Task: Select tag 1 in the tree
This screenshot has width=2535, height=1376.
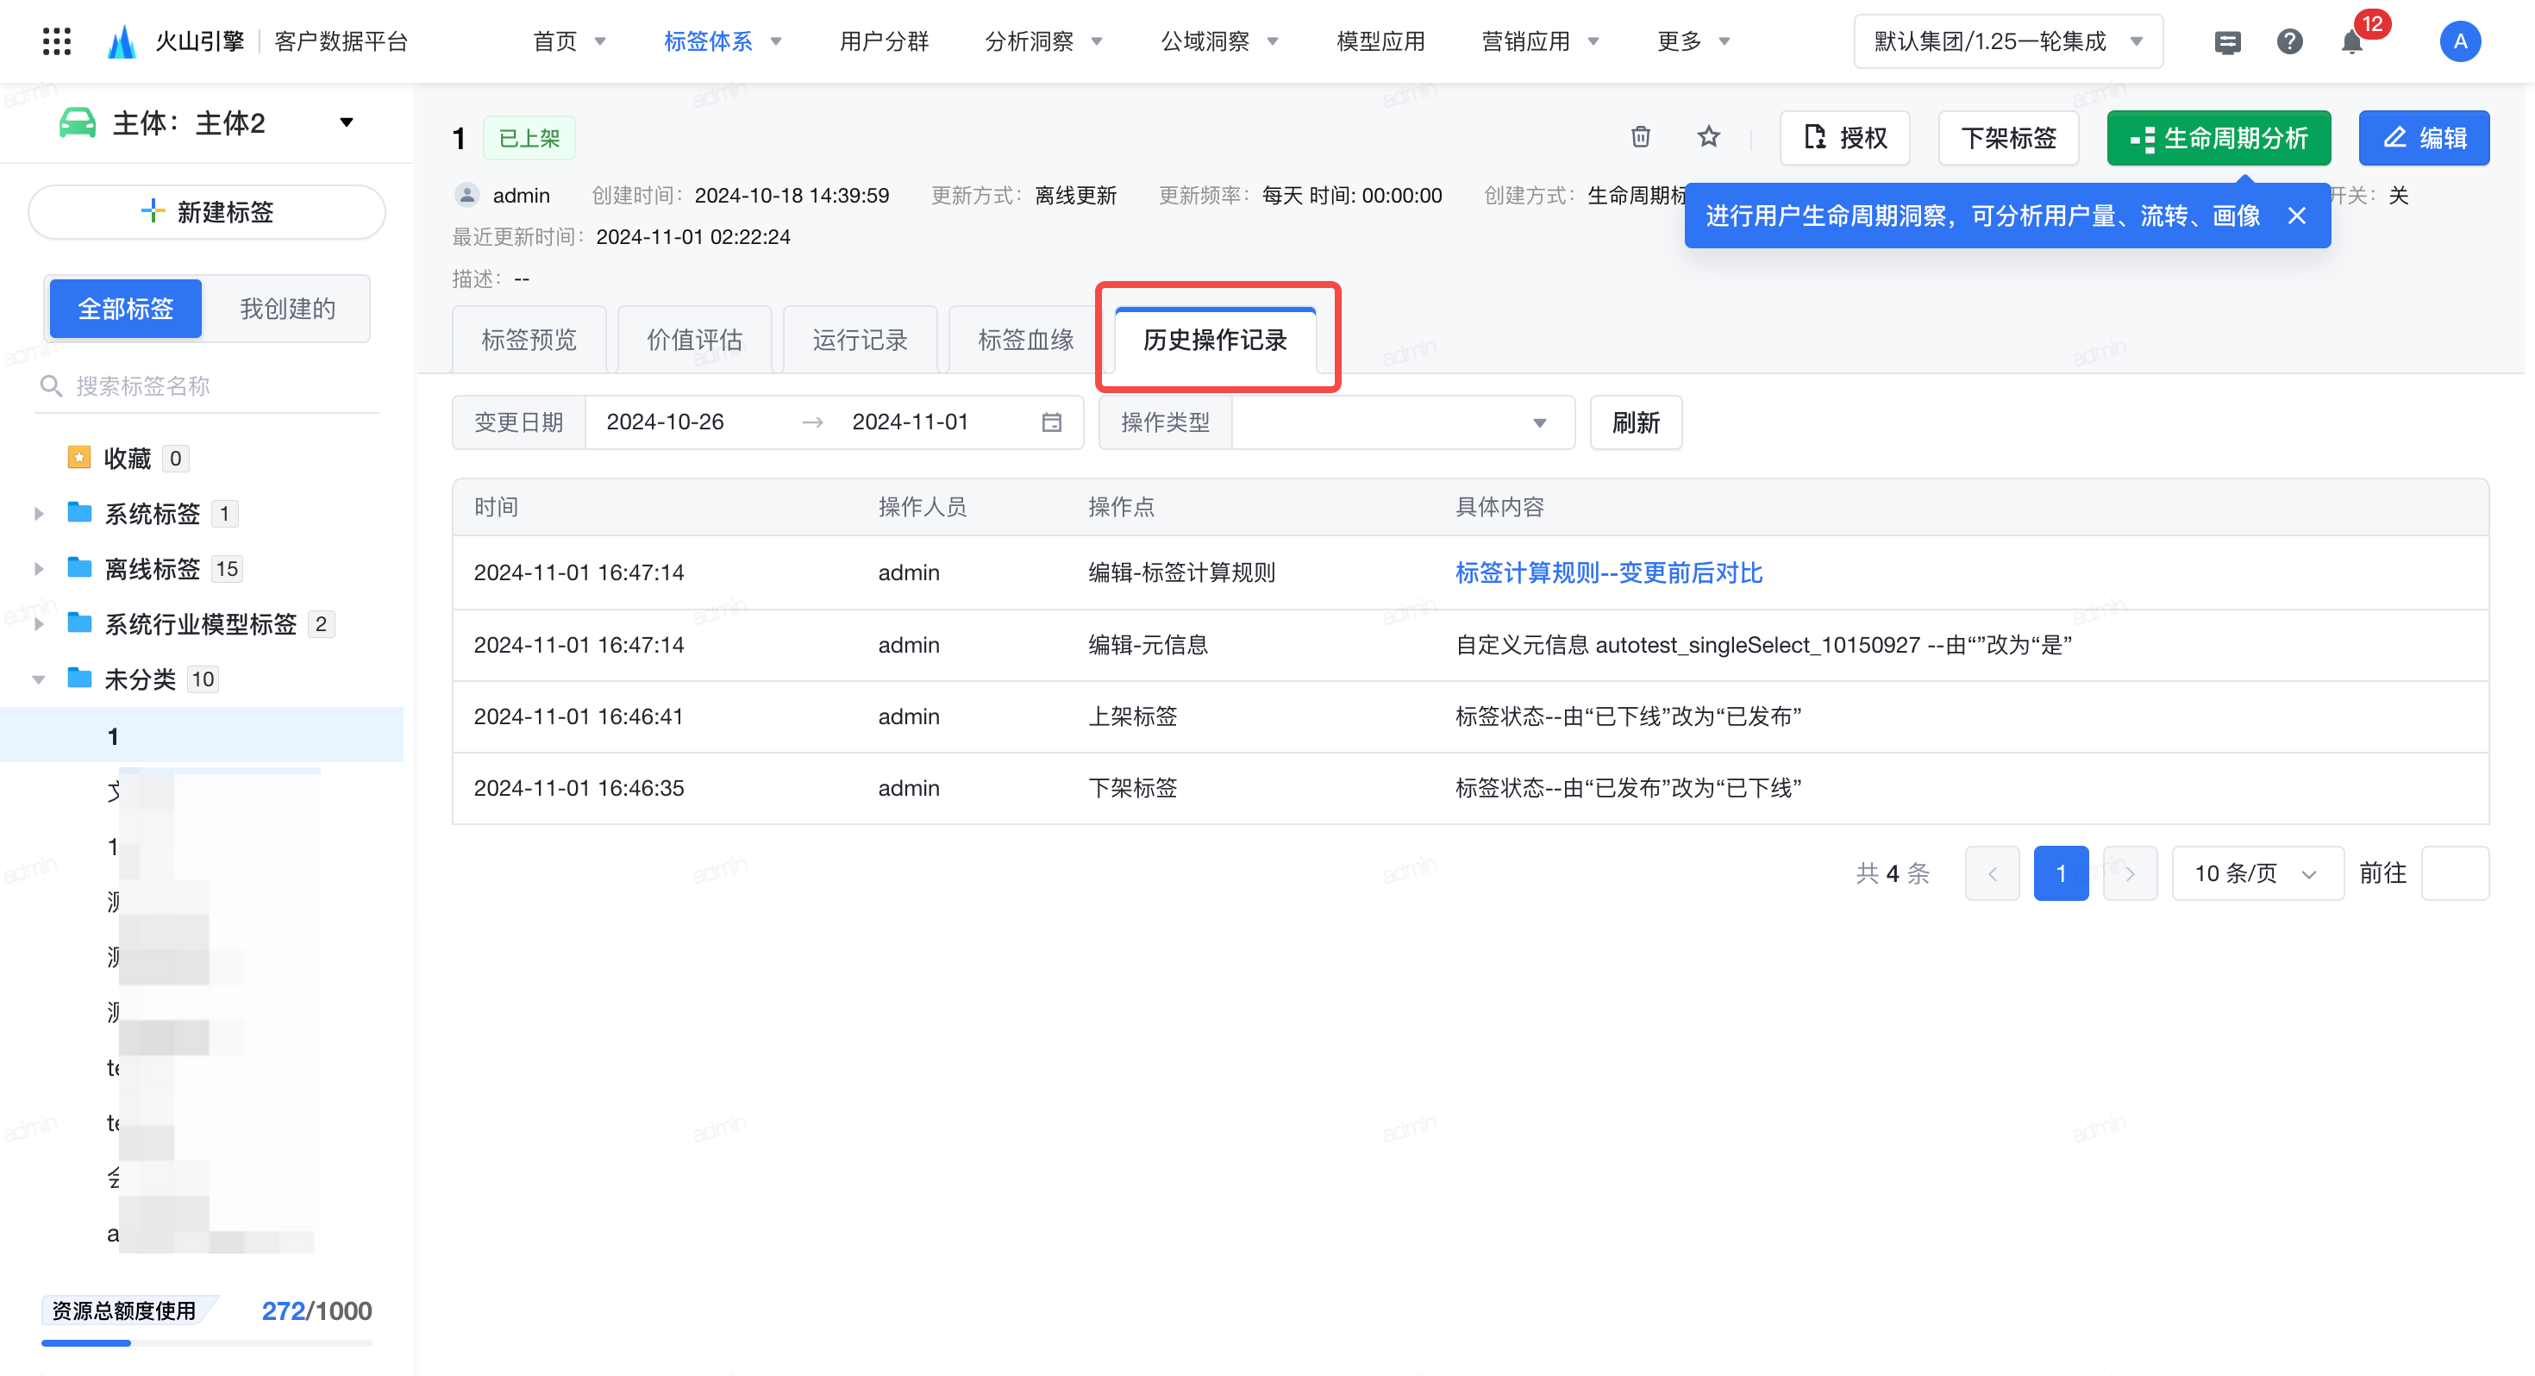Action: (x=202, y=735)
